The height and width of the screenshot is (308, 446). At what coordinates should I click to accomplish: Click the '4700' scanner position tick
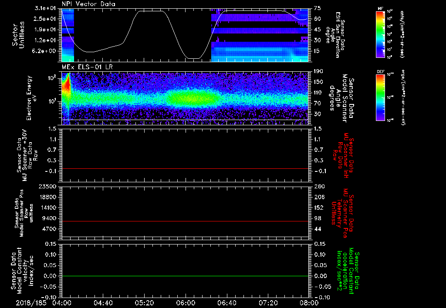[x=49, y=229]
